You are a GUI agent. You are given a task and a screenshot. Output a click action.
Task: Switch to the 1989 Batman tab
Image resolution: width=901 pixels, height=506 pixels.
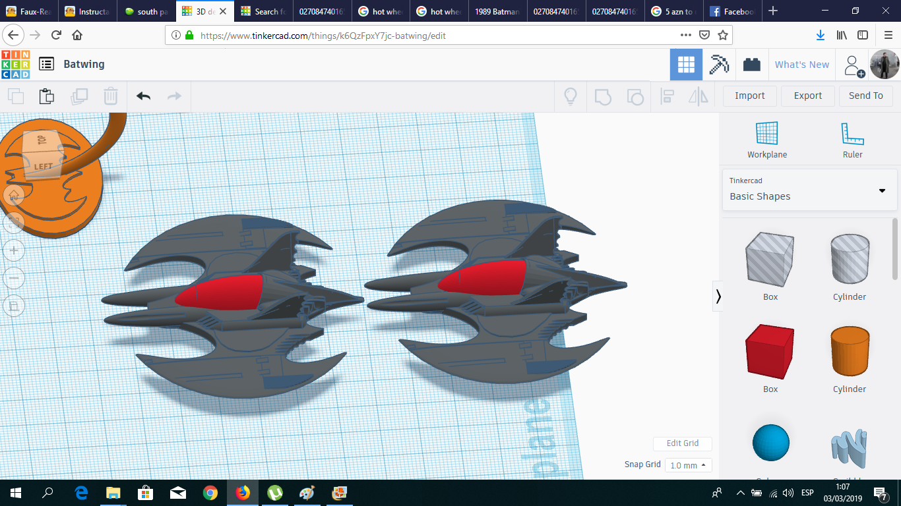tap(498, 11)
